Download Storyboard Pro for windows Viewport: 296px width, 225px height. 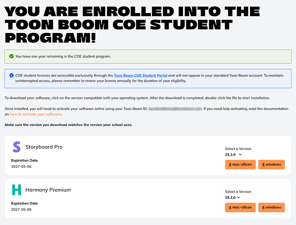coord(272,164)
